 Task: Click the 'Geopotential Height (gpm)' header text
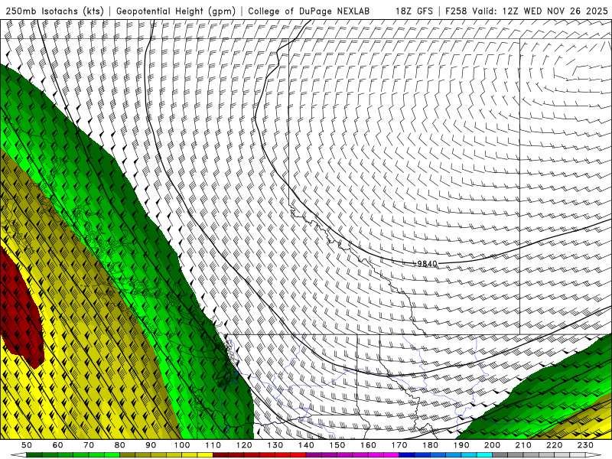click(x=176, y=11)
